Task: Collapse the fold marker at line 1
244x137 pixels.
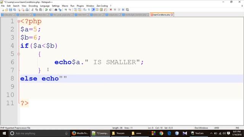Action: click(x=19, y=21)
